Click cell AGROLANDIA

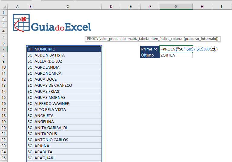tap(68, 67)
